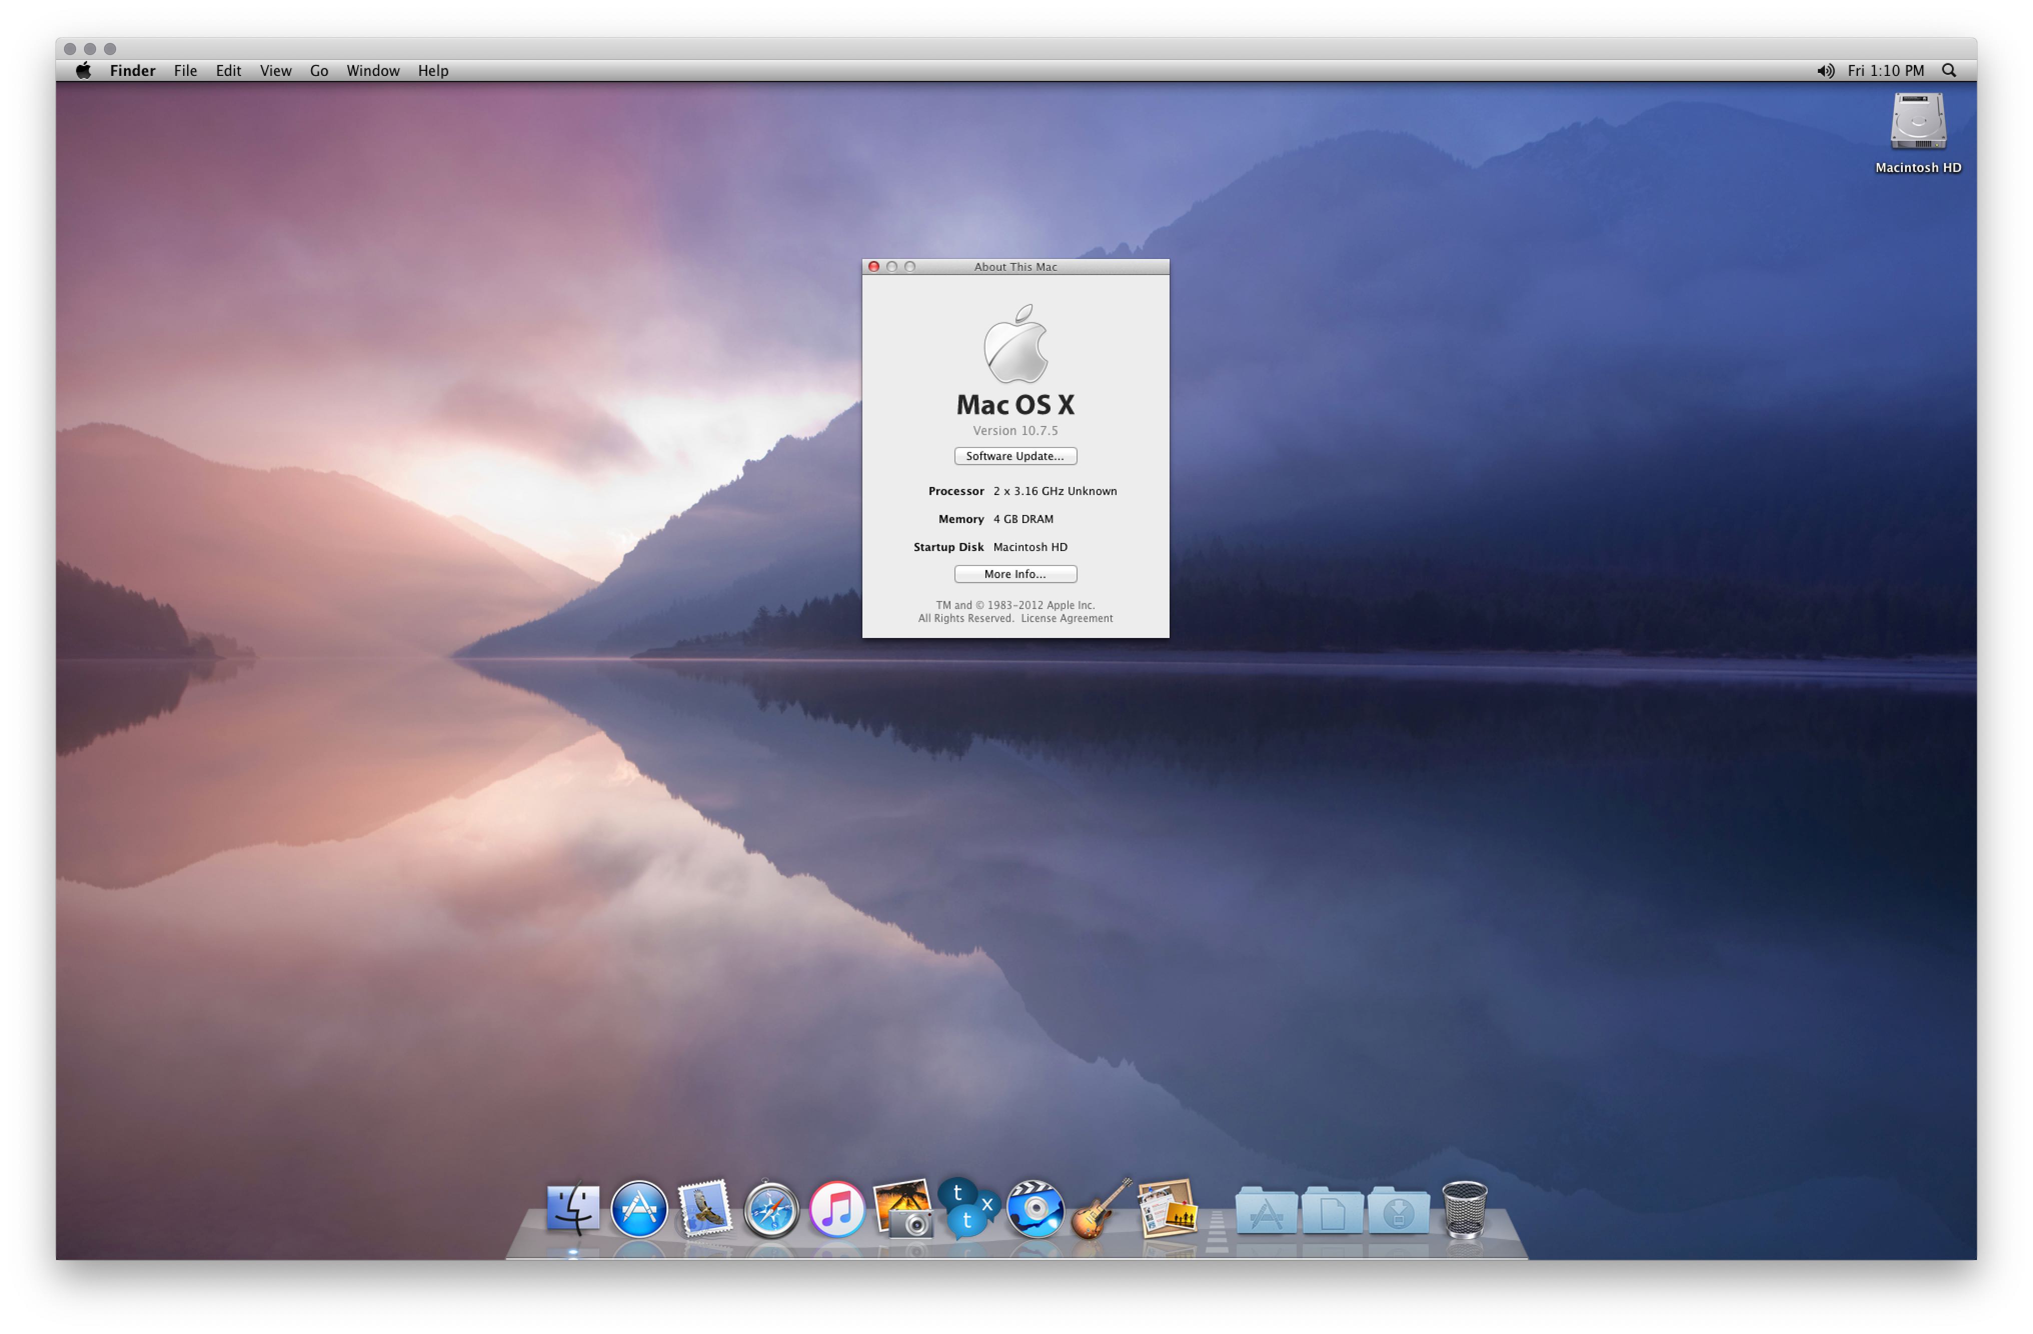2033x1334 pixels.
Task: Open the Trash in the Dock
Action: 1464,1209
